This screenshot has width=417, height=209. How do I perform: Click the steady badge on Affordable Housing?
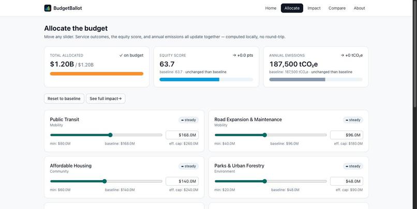pyautogui.click(x=188, y=166)
